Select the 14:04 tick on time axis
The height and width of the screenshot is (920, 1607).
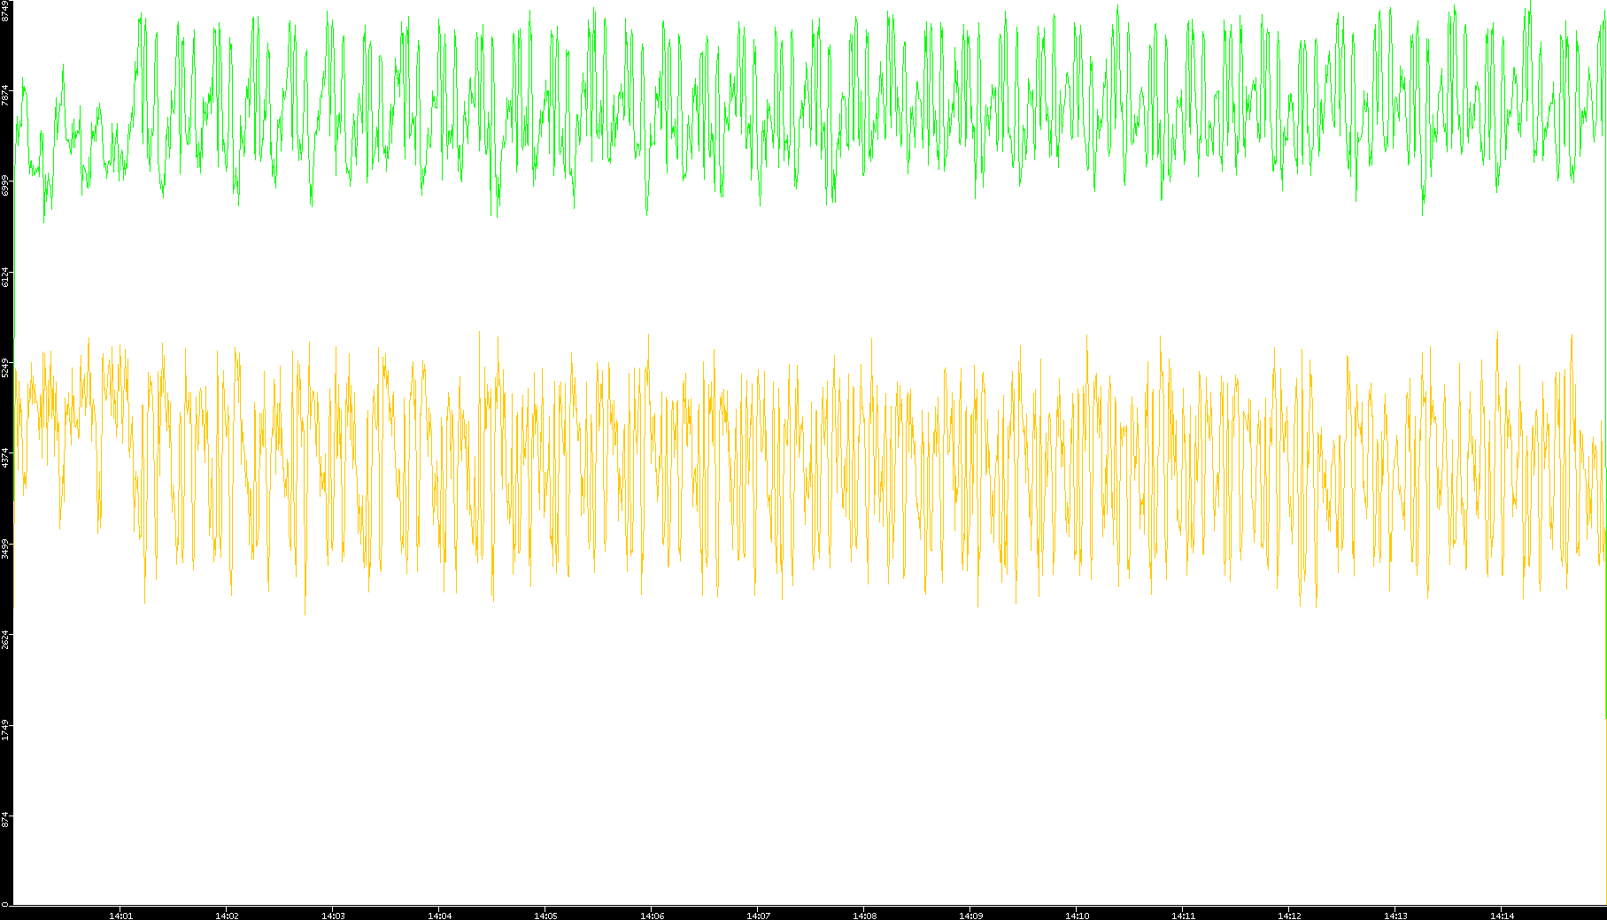439,916
